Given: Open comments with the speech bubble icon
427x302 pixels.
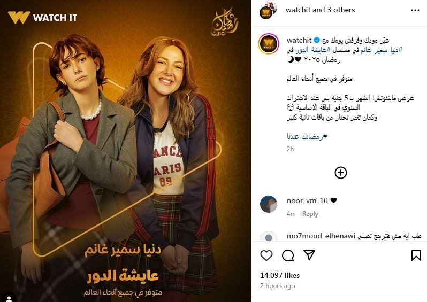Looking at the screenshot, I should pyautogui.click(x=288, y=255).
